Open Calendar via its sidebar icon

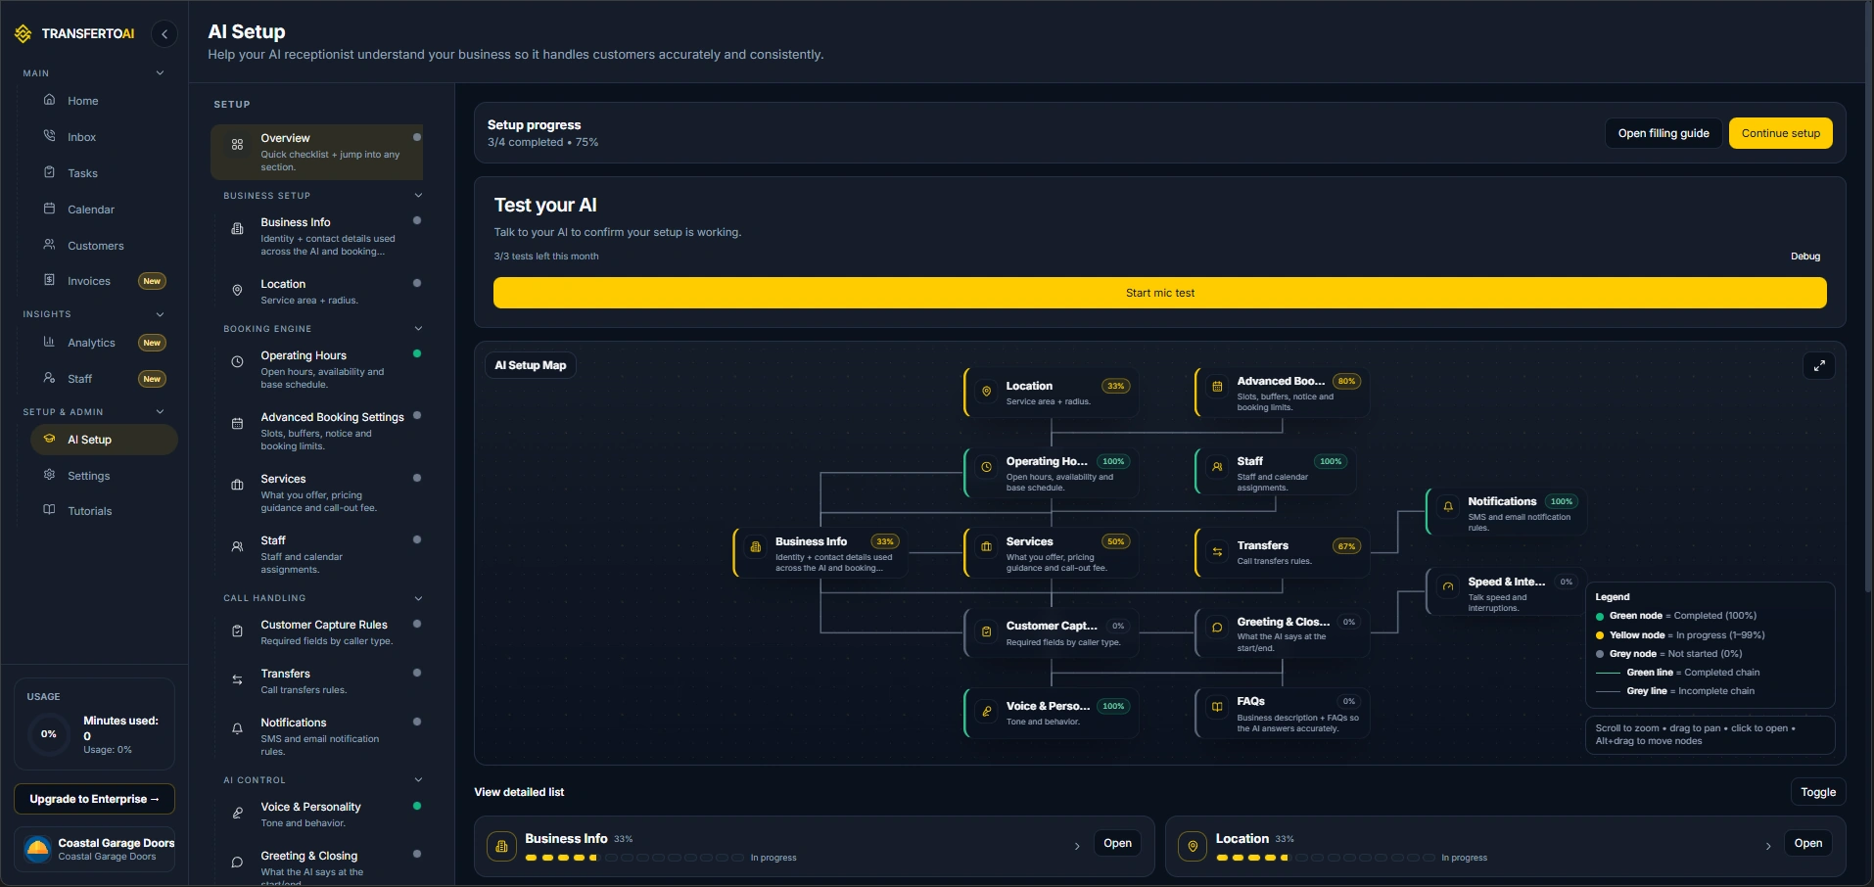50,209
